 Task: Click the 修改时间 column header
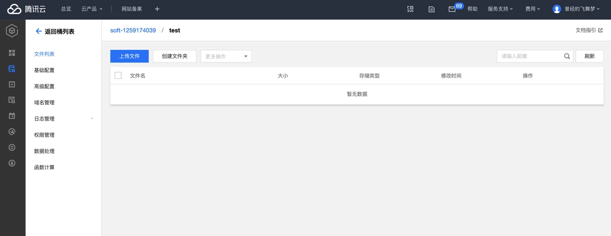tap(451, 76)
